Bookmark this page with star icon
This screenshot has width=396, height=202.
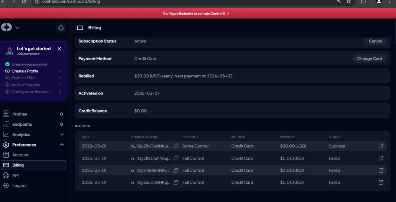coord(349,2)
